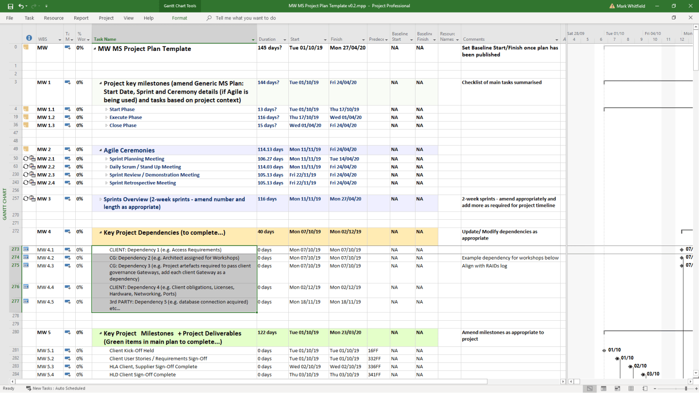Click the zoom slider handle in the status bar
699x393 pixels.
point(686,388)
